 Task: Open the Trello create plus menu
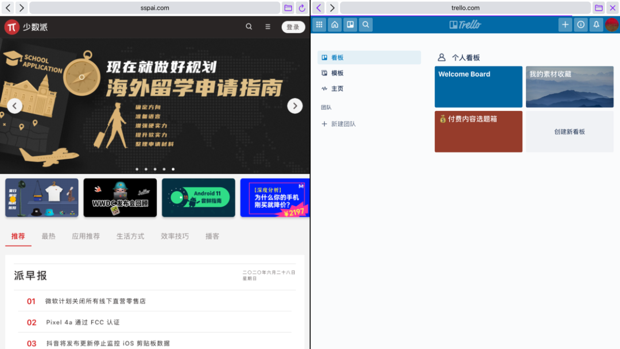(565, 25)
